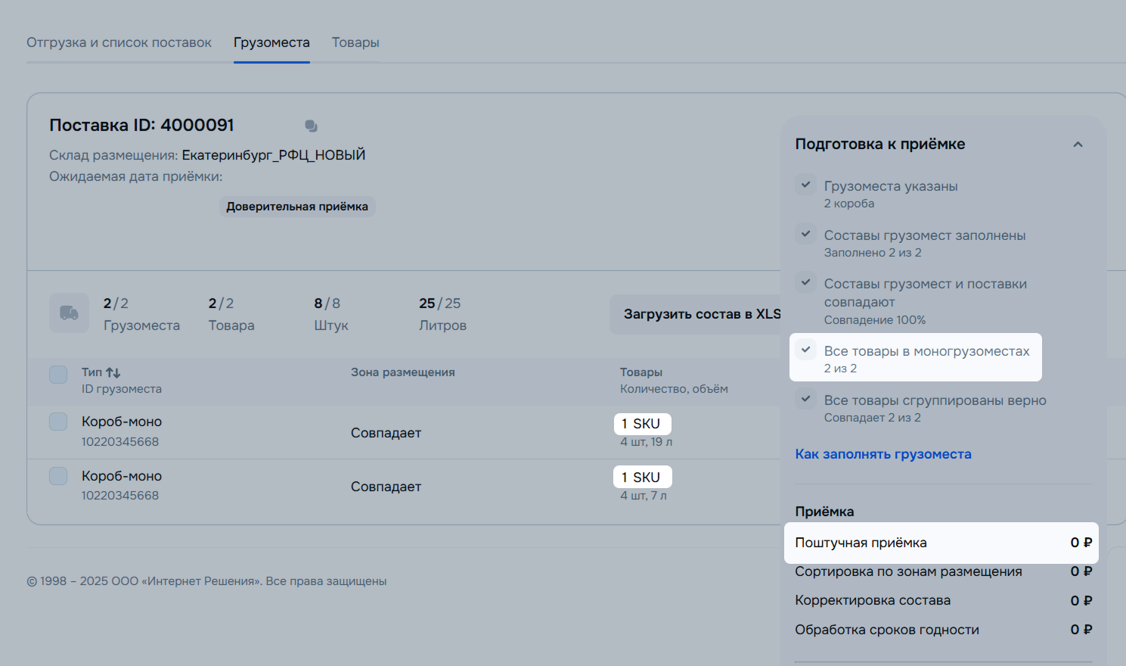The height and width of the screenshot is (666, 1126).
Task: Click the truck icon beside Грузоместа count
Action: (x=69, y=313)
